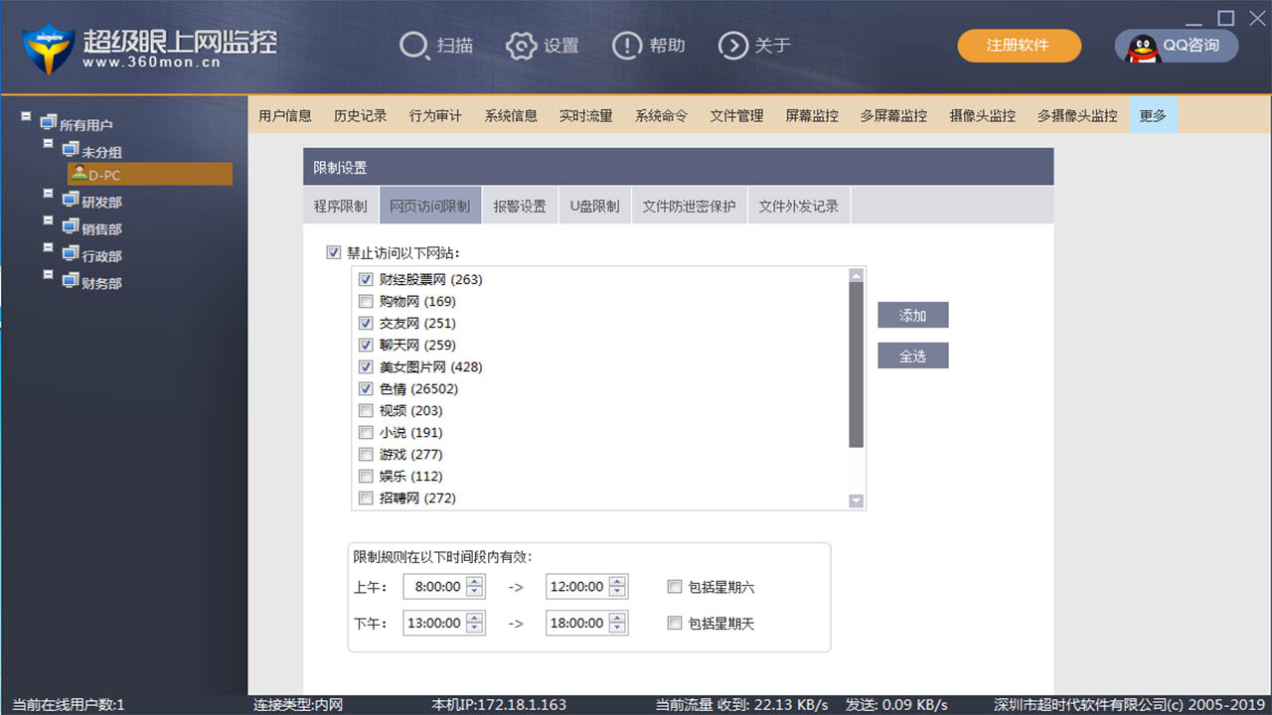Screen dimensions: 1272x715
Task: Uncheck 禁止访问以下网站 restriction option
Action: tap(333, 252)
